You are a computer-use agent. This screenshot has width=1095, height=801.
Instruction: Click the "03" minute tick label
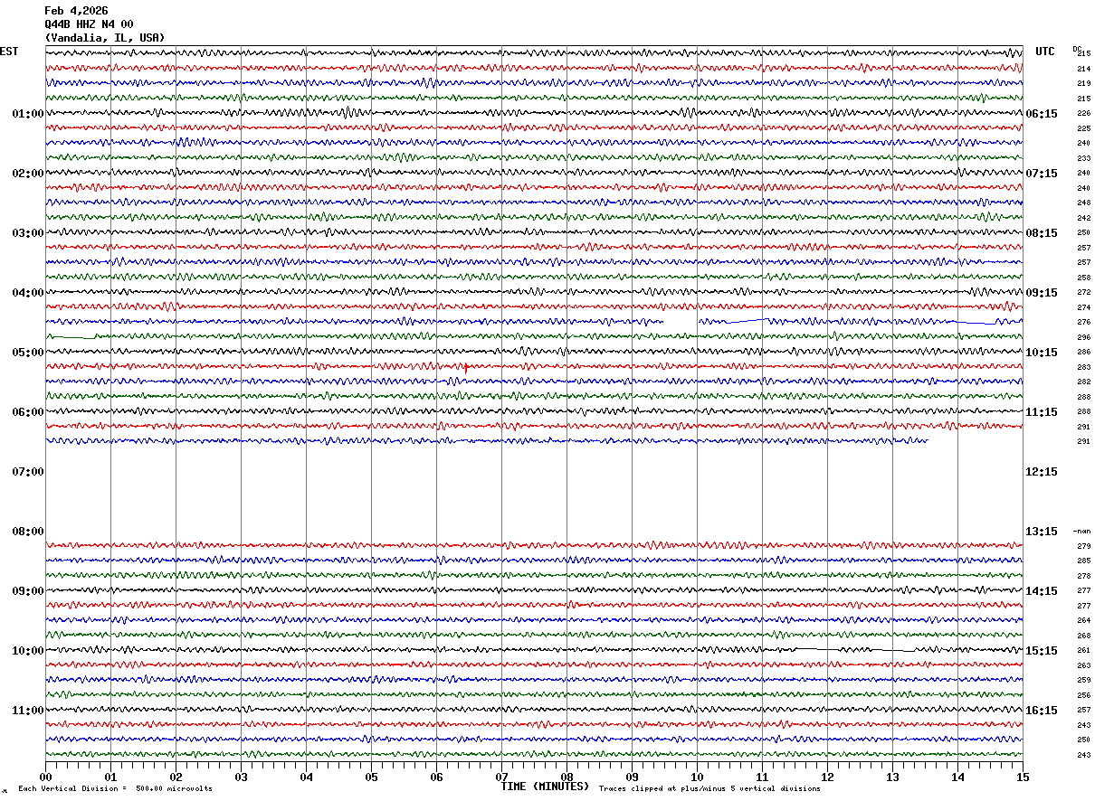pos(241,777)
